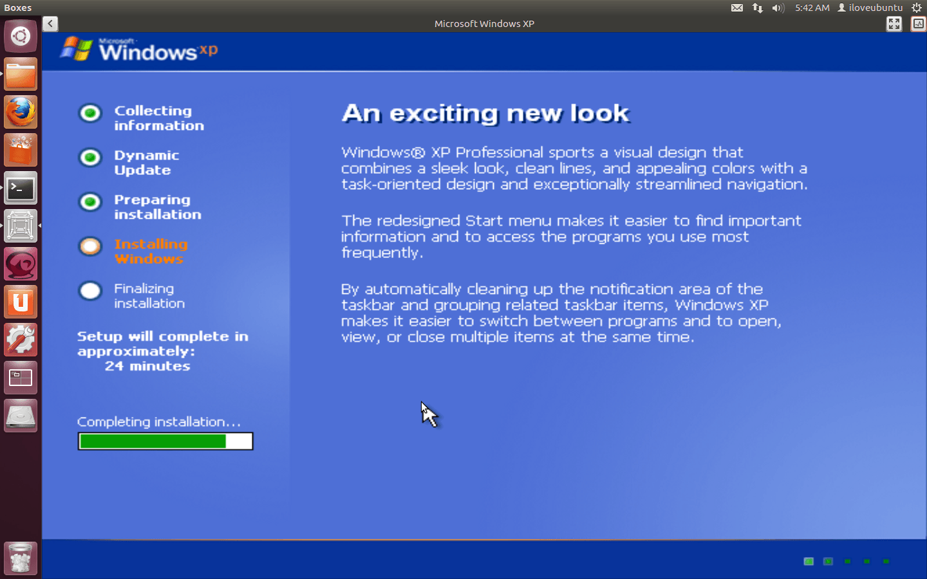This screenshot has width=927, height=579.
Task: Select the Boxes cube launcher icon
Action: pyautogui.click(x=21, y=226)
